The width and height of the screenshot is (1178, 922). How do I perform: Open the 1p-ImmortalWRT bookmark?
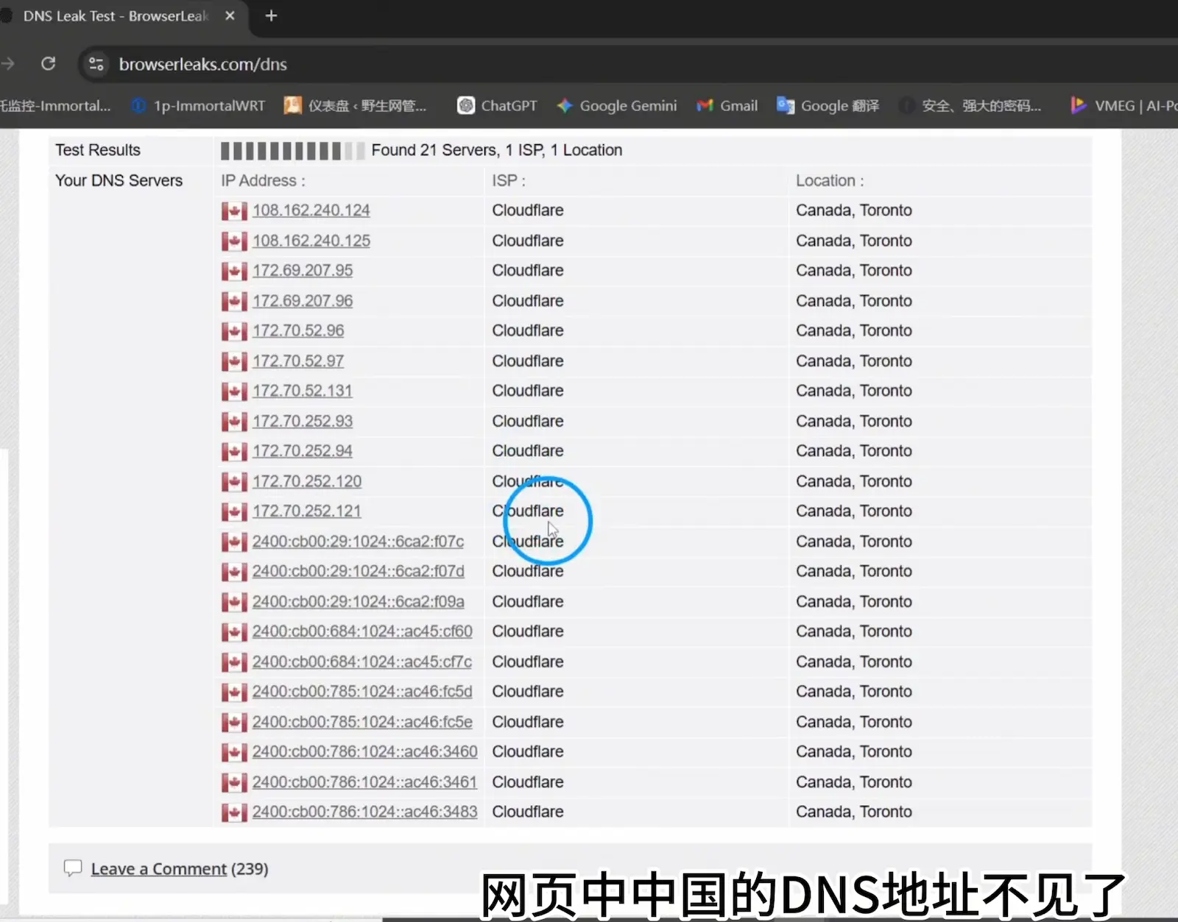197,105
